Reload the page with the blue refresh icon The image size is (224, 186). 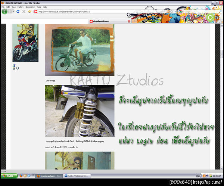[x=18, y=12]
